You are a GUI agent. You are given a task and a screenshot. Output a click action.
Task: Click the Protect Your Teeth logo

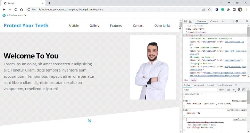tap(26, 26)
